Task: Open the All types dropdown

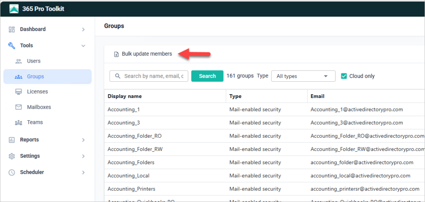Action: point(303,76)
